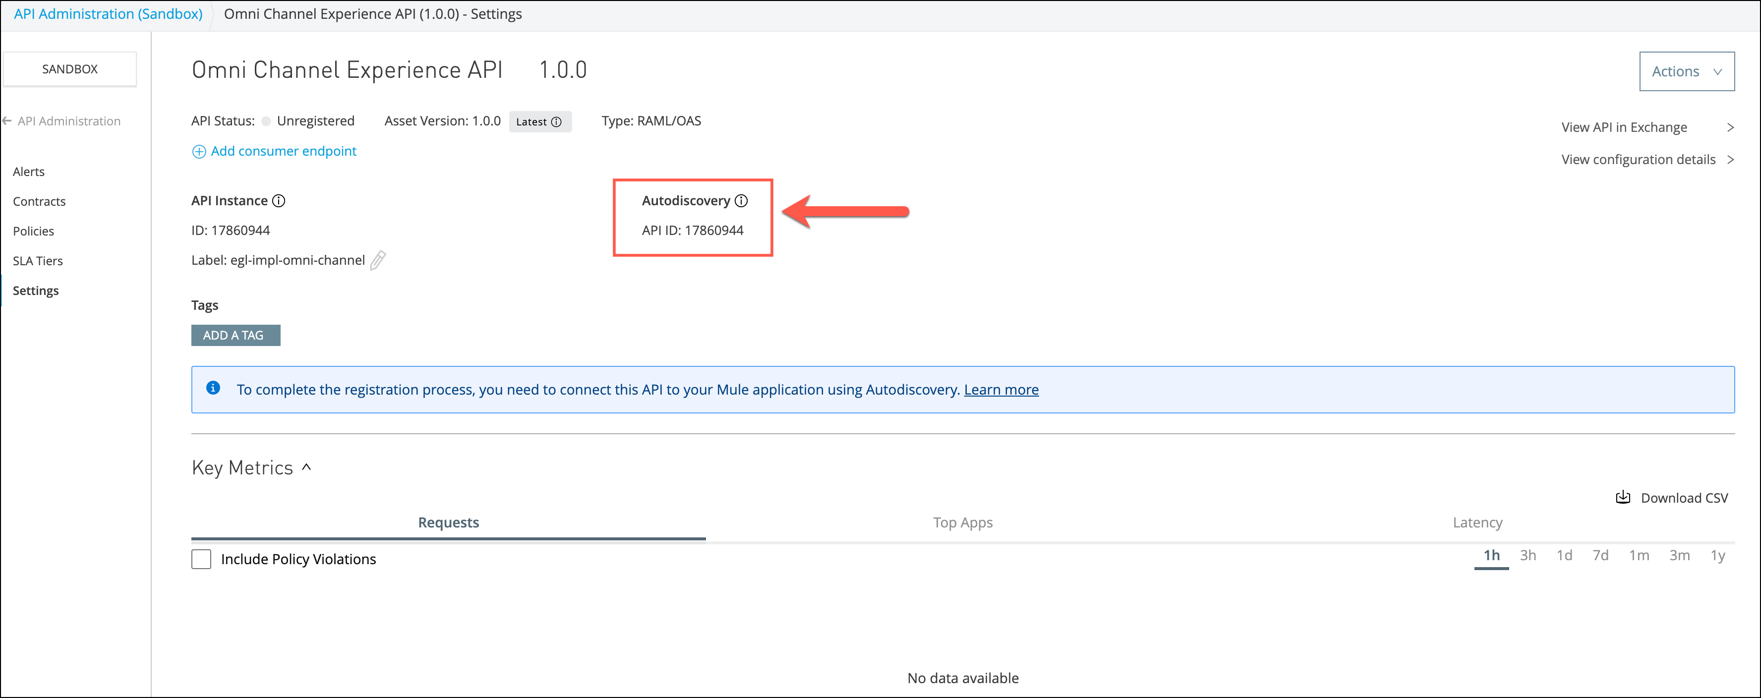1761x698 pixels.
Task: Select the 7d time range
Action: tap(1600, 556)
